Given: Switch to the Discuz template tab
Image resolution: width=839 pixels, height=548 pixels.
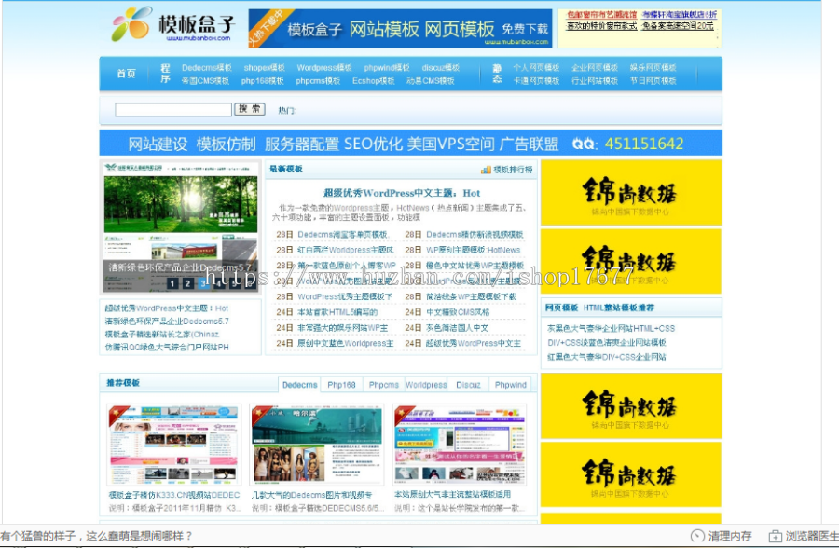Looking at the screenshot, I should tap(468, 384).
